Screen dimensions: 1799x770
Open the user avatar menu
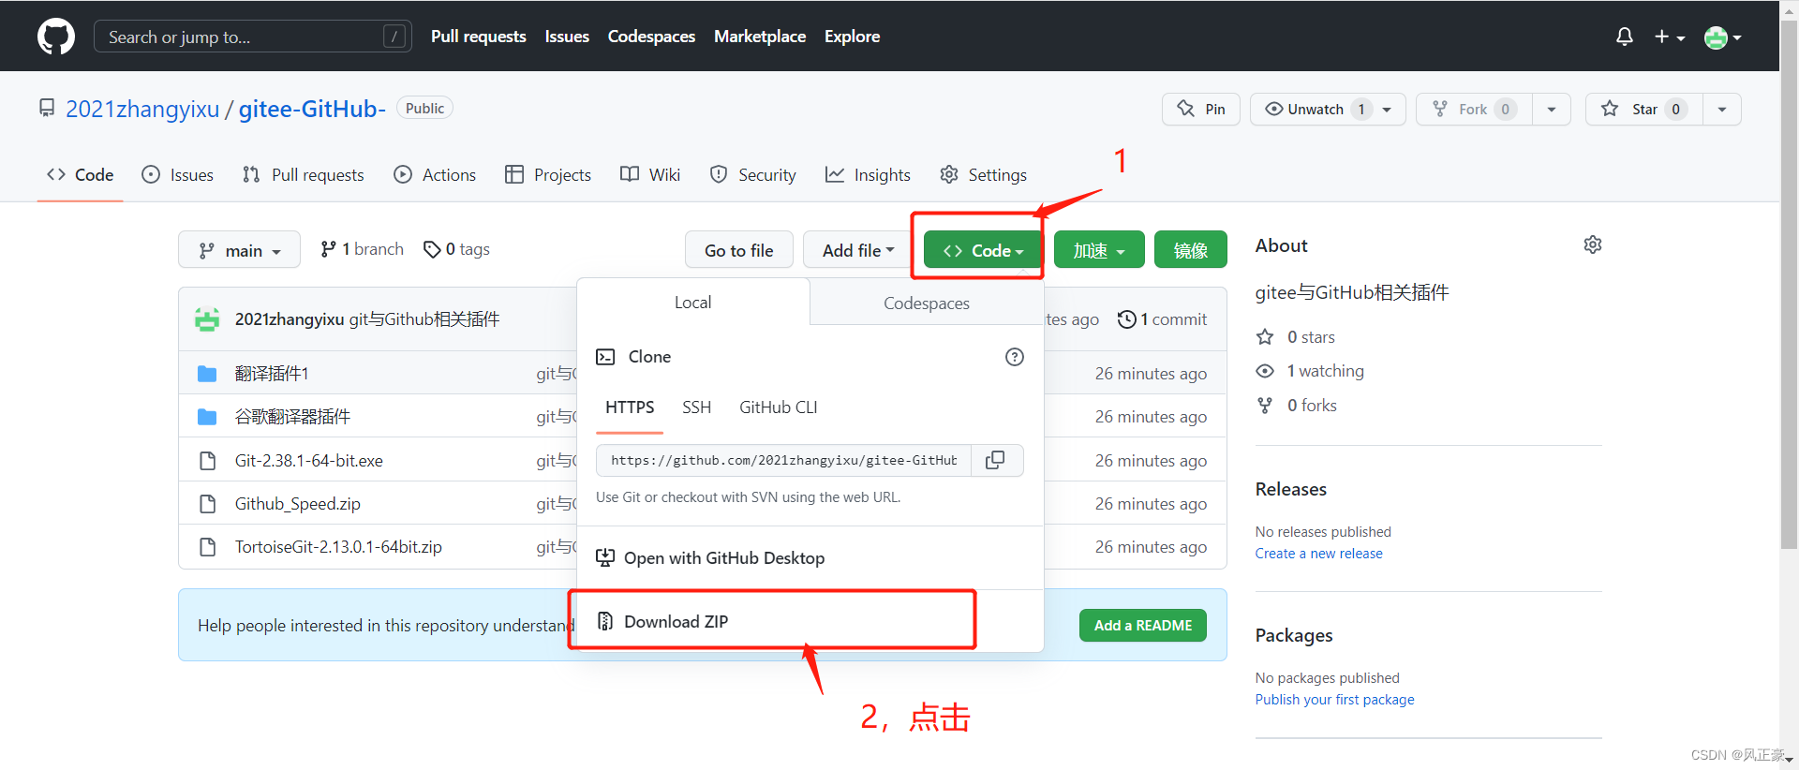coord(1722,37)
